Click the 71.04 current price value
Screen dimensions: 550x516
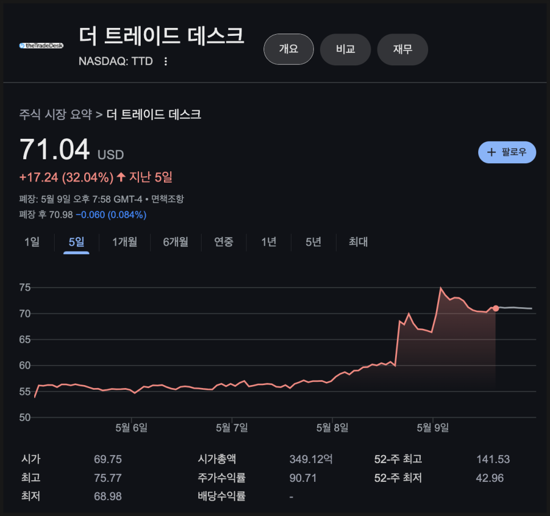pos(54,150)
